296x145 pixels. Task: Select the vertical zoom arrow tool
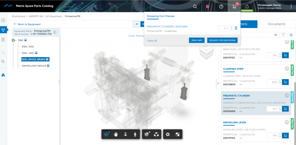125,134
